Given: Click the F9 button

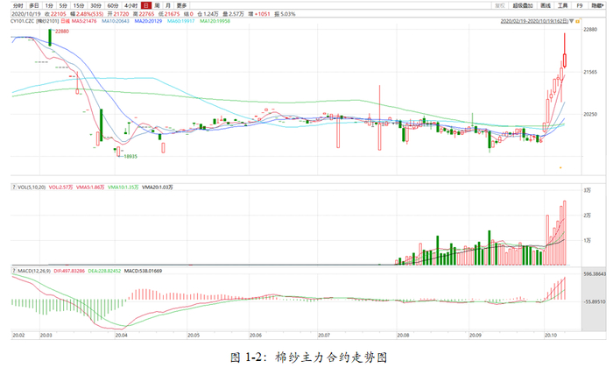Looking at the screenshot, I should 580,5.
